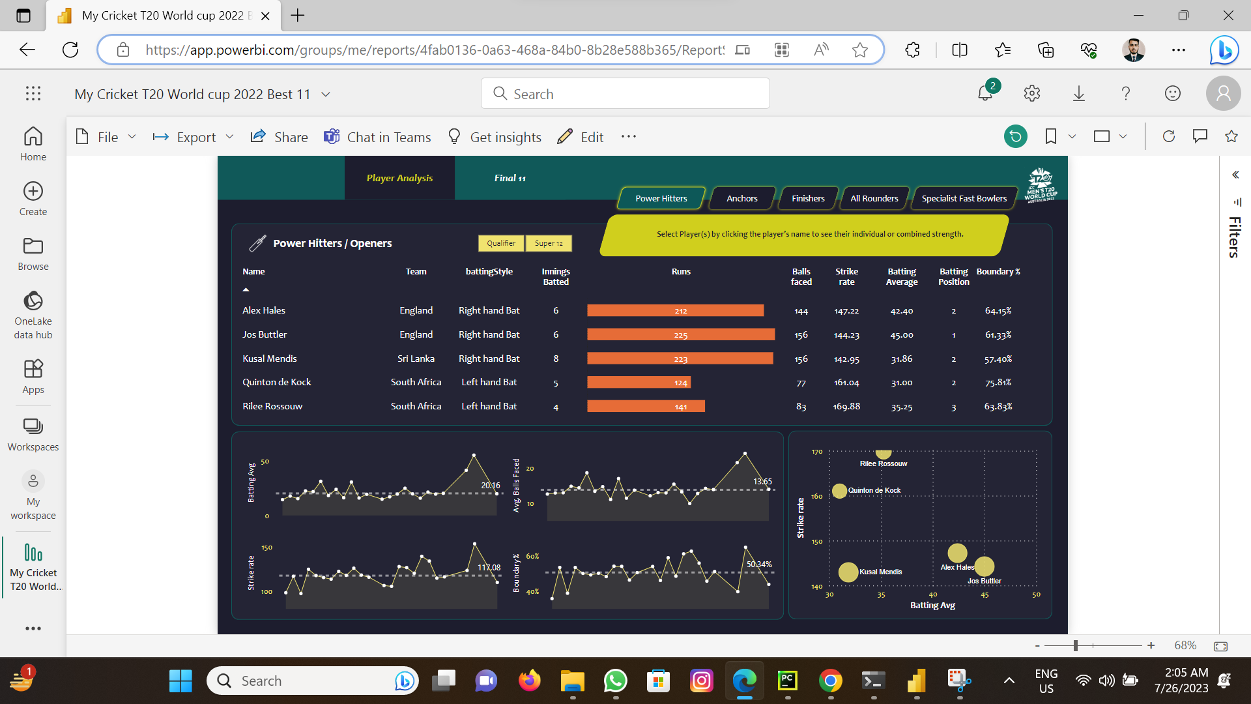Expand the Export dropdown
The height and width of the screenshot is (704, 1251).
[229, 137]
